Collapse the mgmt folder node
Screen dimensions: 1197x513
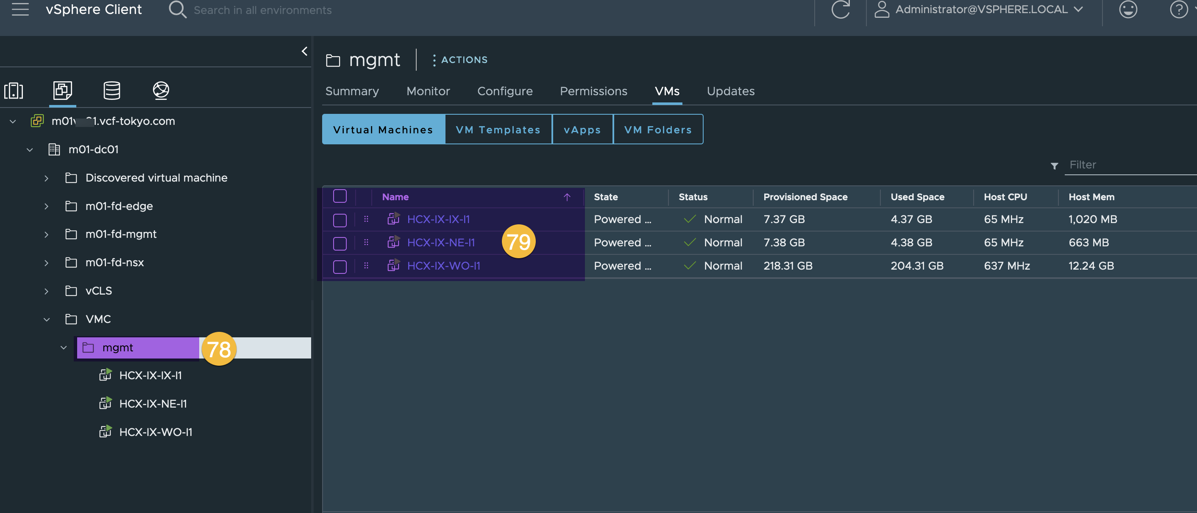click(64, 348)
